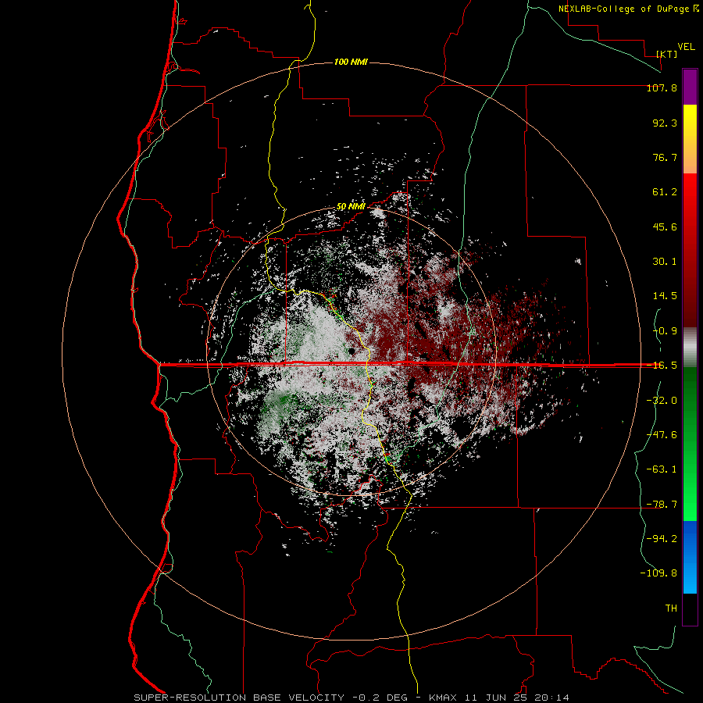Click the -32.0 velocity scale value
This screenshot has width=703, height=703.
click(x=662, y=401)
